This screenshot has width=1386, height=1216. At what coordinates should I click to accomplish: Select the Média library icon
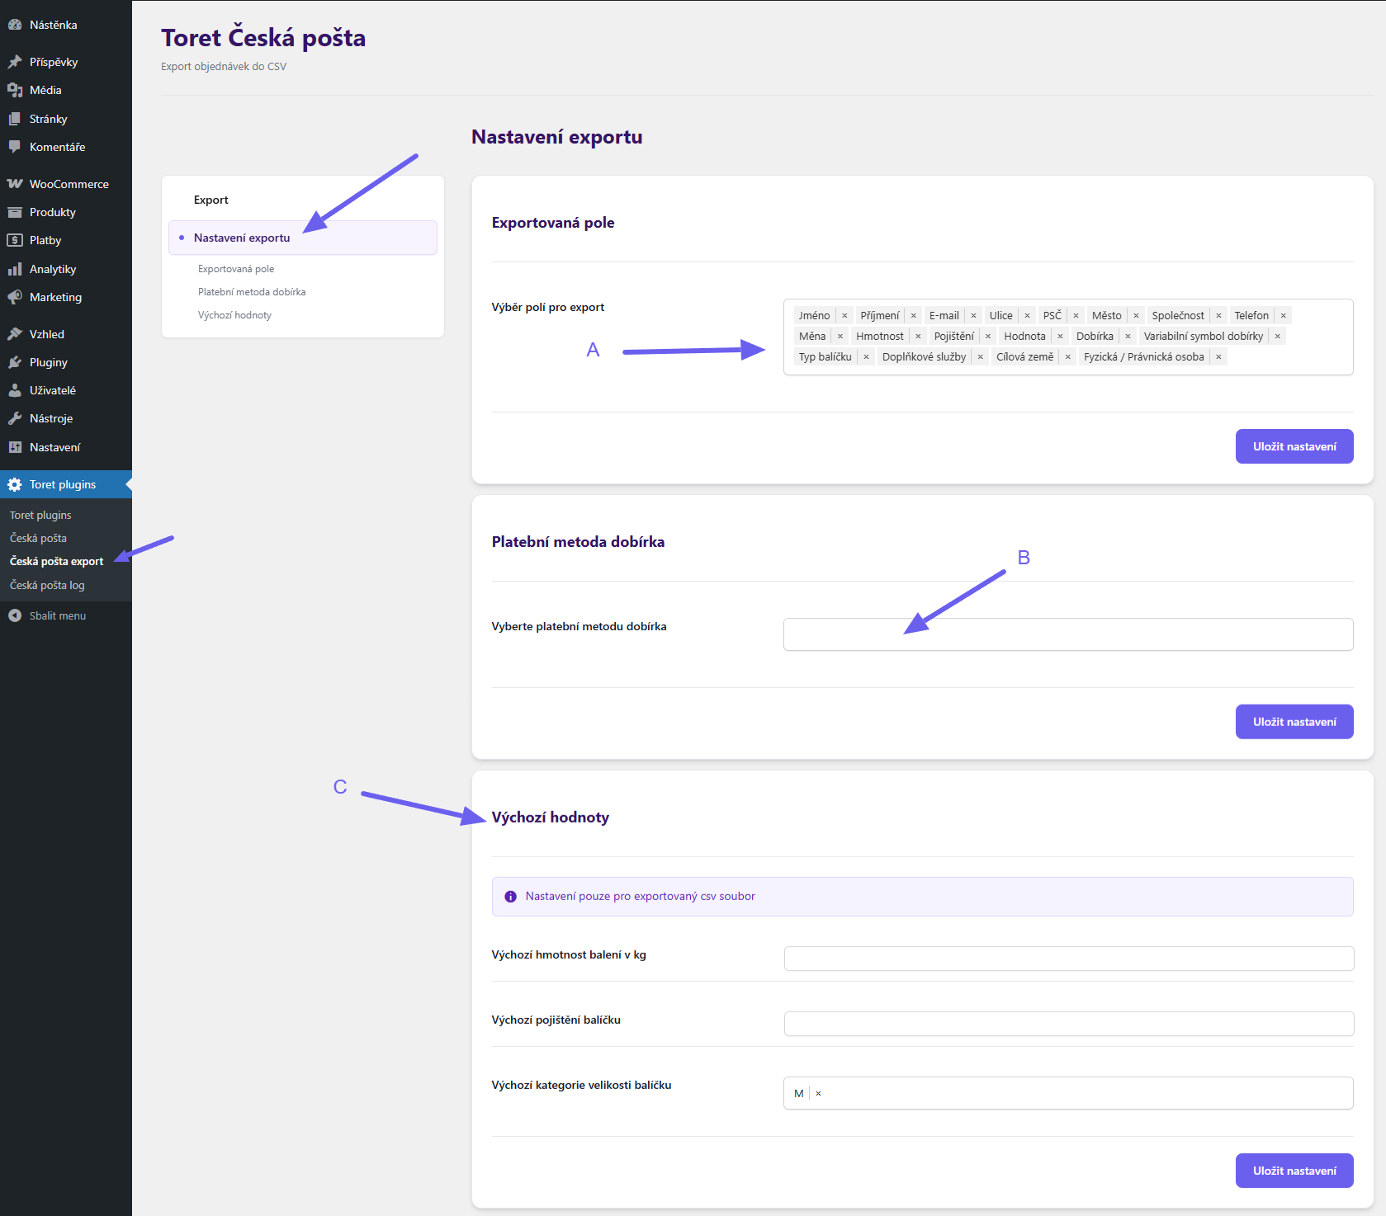click(x=15, y=90)
